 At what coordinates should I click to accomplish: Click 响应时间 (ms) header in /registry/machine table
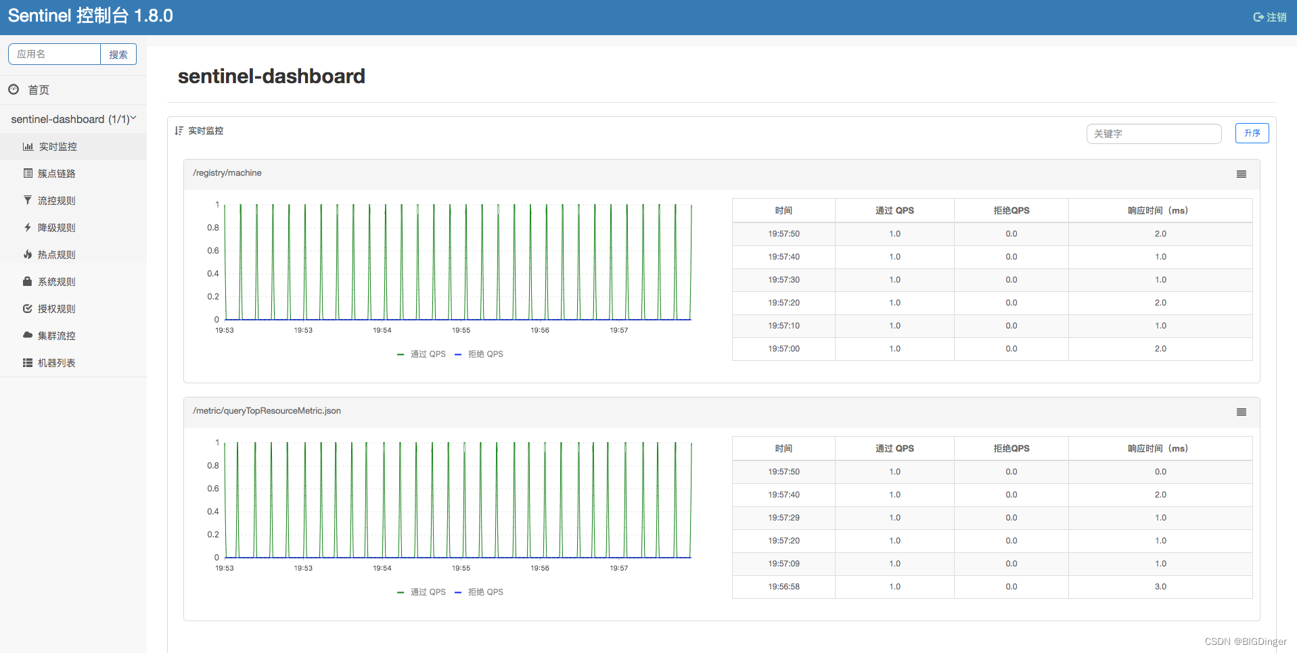coord(1160,210)
